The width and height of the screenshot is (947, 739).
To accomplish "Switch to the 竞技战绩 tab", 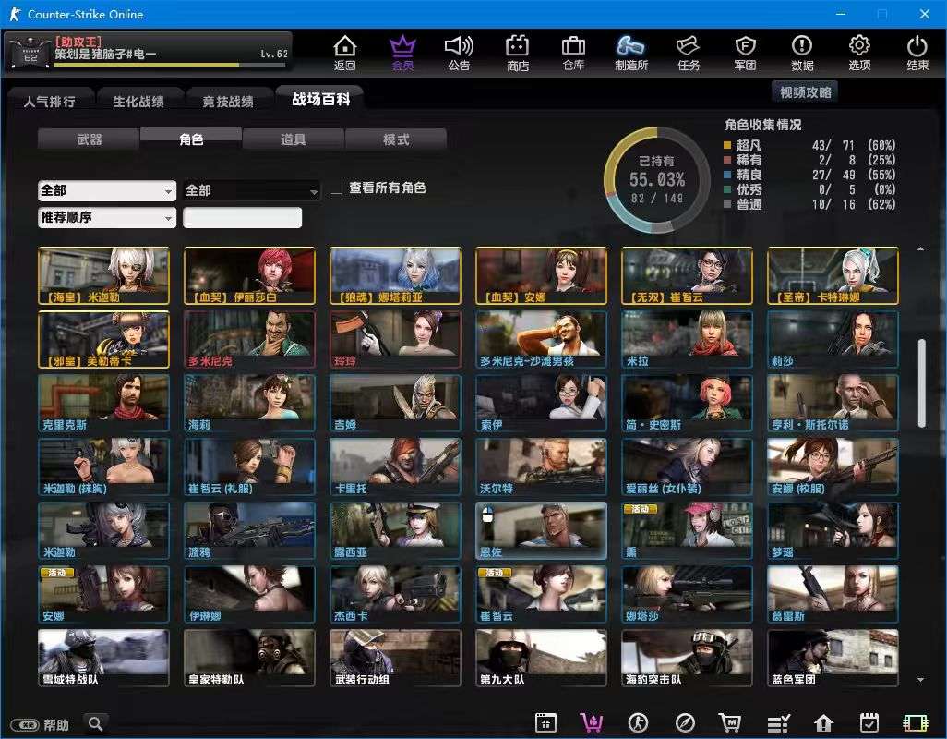I will [228, 102].
